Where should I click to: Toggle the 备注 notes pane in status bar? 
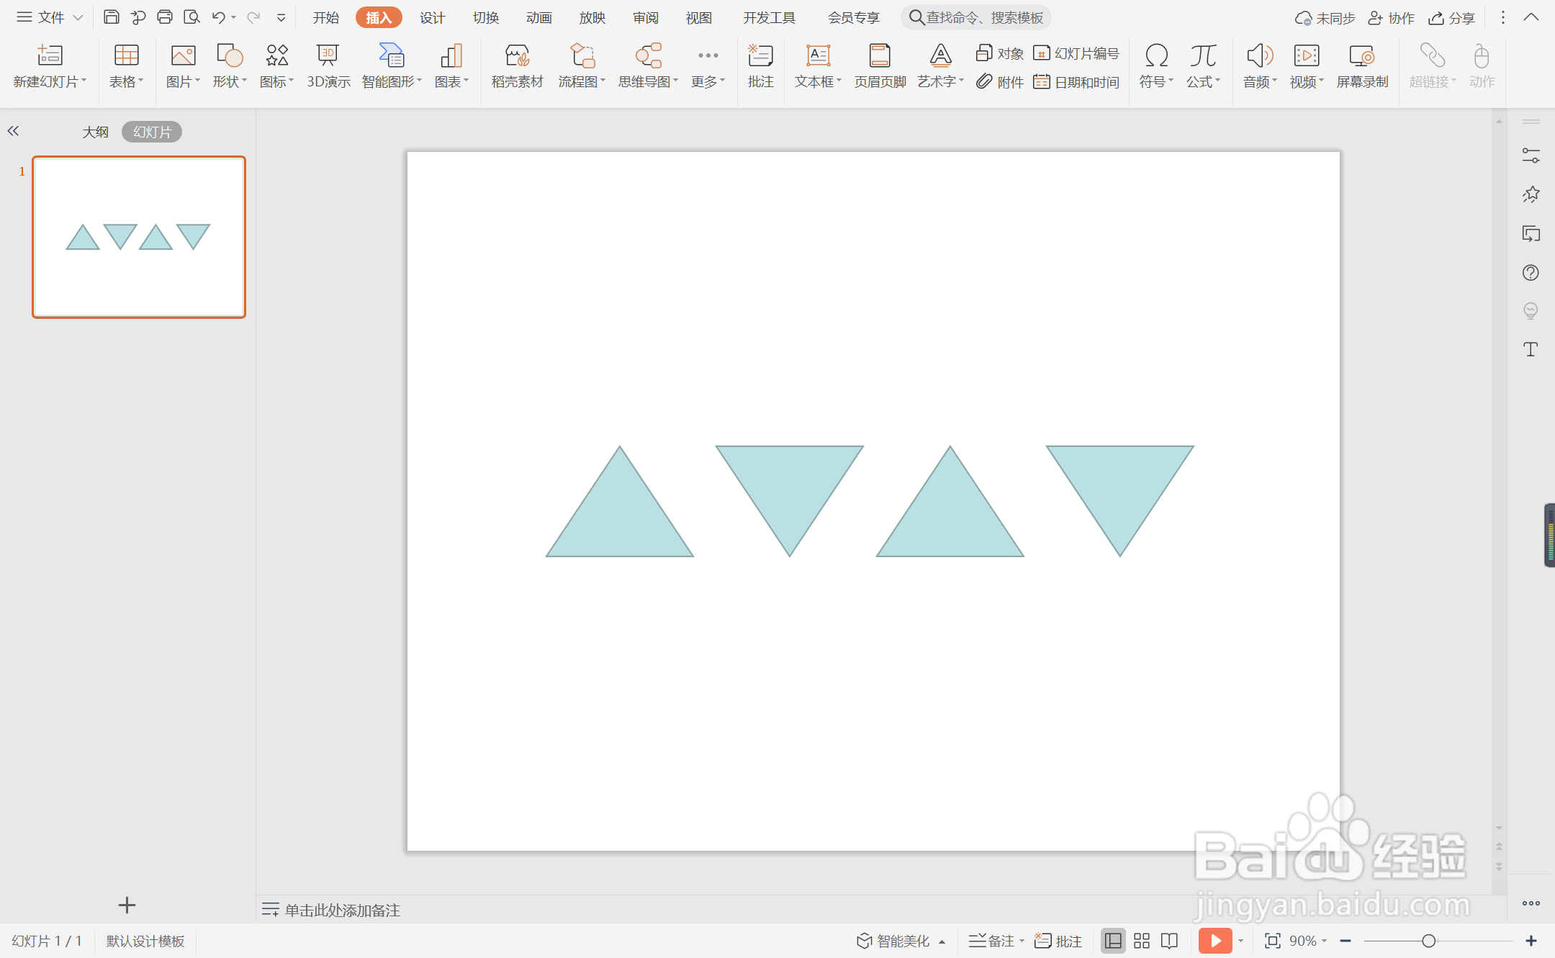pos(992,941)
